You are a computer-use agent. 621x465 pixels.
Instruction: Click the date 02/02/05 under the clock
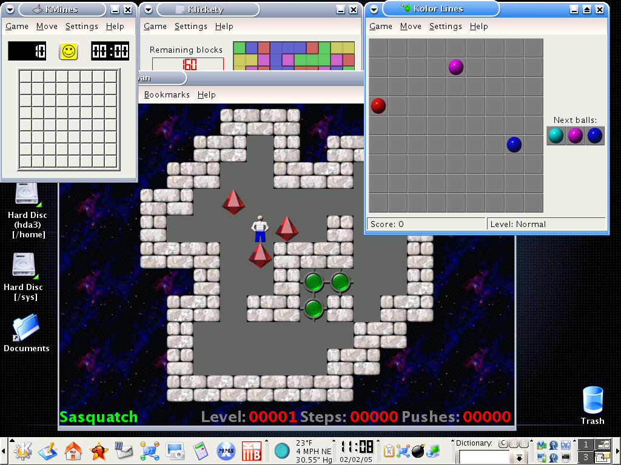357,460
